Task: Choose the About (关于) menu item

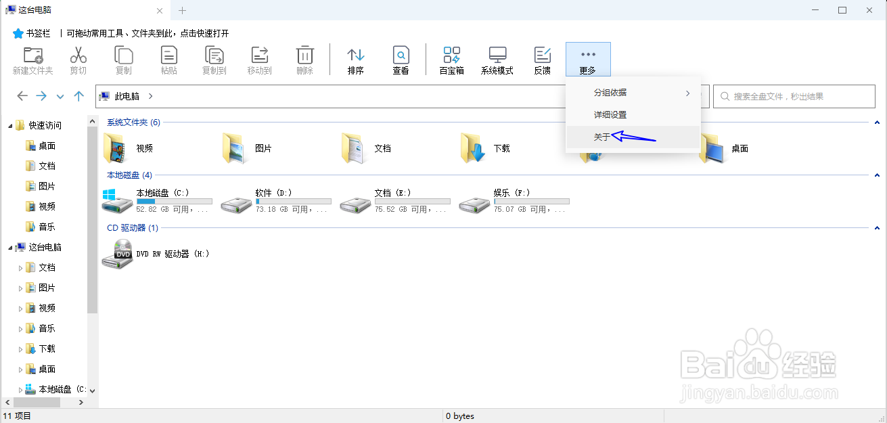Action: [633, 137]
